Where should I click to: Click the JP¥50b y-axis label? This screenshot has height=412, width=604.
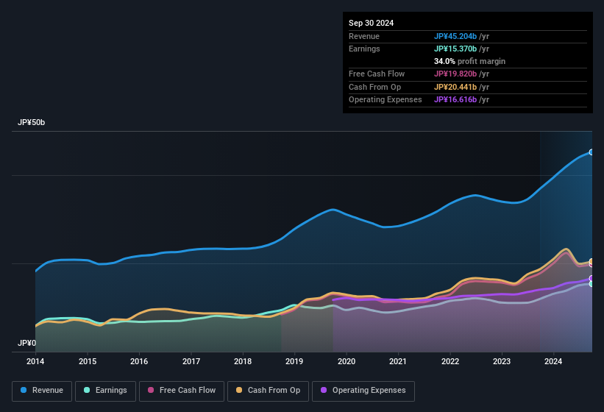click(x=32, y=123)
